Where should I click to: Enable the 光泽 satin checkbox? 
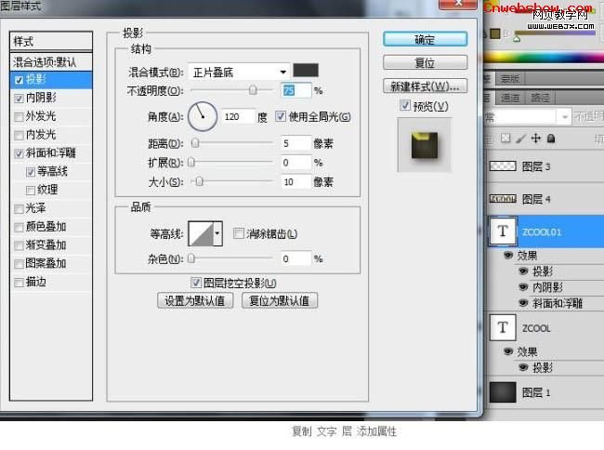click(18, 209)
